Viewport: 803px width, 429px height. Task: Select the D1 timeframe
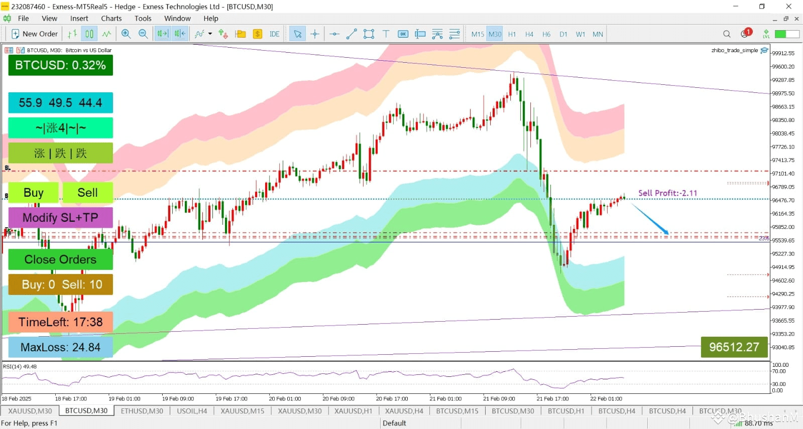click(x=563, y=34)
